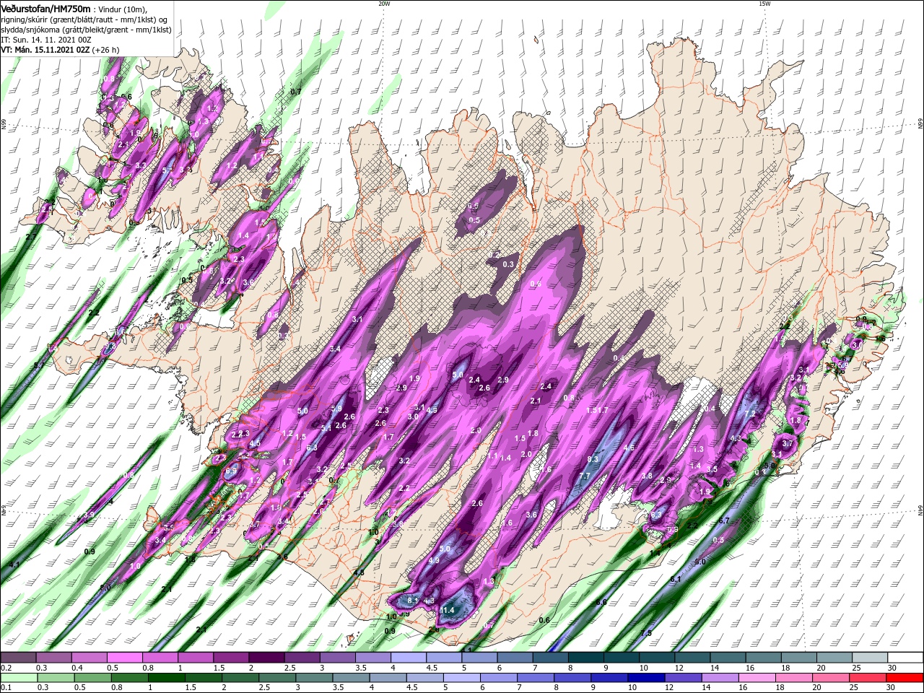
Task: Pick the dark teal 9 swatch in snow legend
Action: (621, 658)
